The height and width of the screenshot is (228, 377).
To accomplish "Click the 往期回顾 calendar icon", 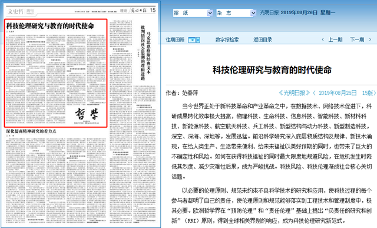I will (192, 40).
